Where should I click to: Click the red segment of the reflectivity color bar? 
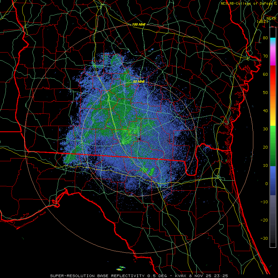pyautogui.click(x=273, y=74)
